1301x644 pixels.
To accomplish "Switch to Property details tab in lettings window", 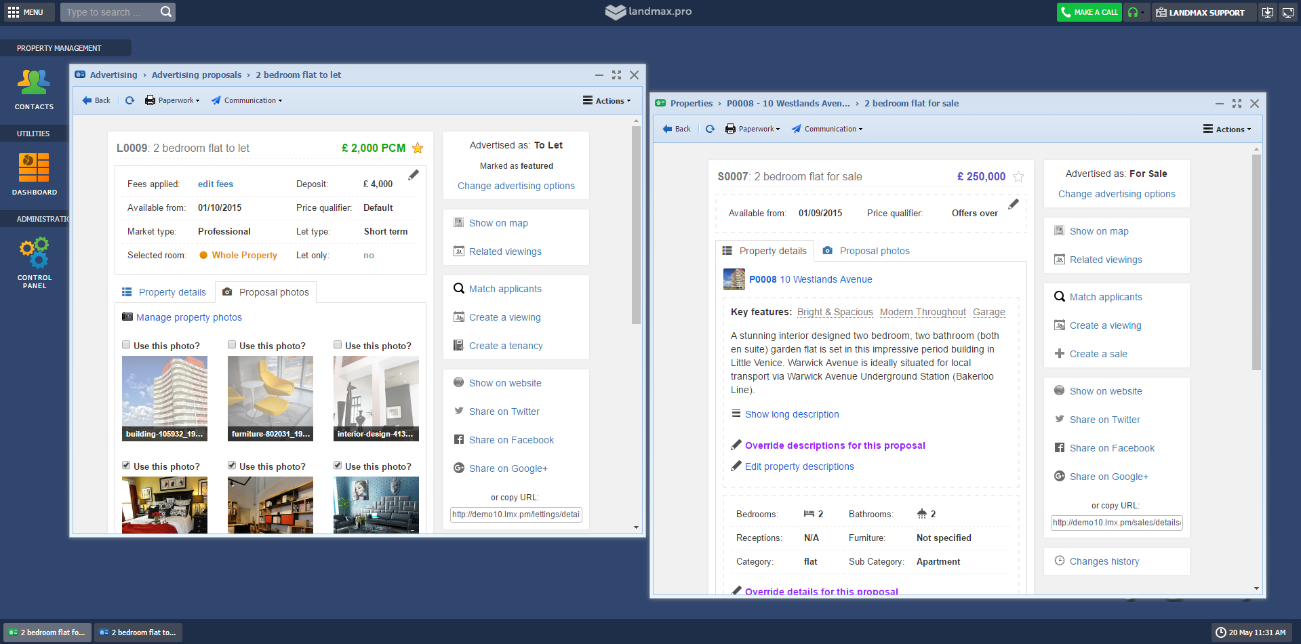I will coord(165,292).
